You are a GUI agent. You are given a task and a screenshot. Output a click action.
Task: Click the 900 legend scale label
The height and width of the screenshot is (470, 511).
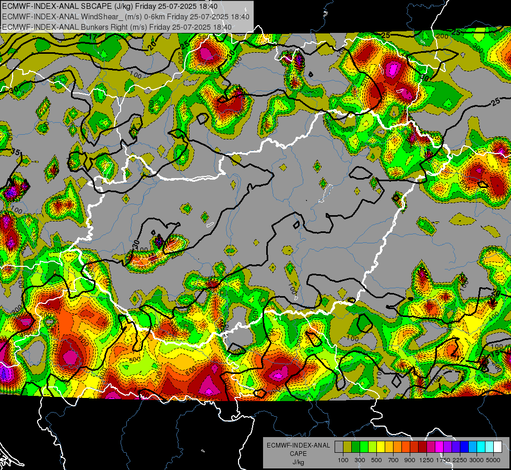coord(410,460)
